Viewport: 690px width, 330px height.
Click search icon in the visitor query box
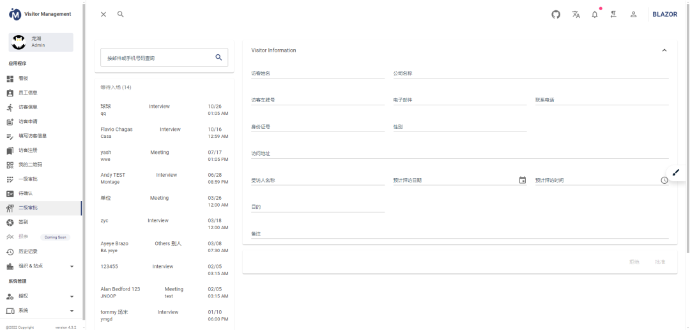coord(218,57)
